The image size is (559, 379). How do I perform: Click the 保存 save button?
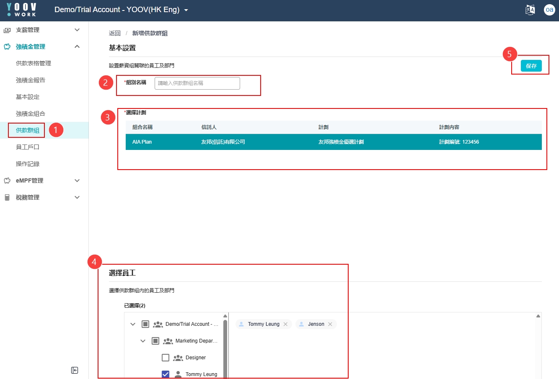coord(531,66)
